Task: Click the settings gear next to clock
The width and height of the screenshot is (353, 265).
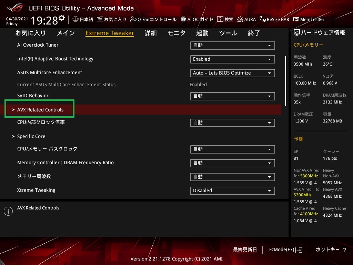Action: point(62,18)
